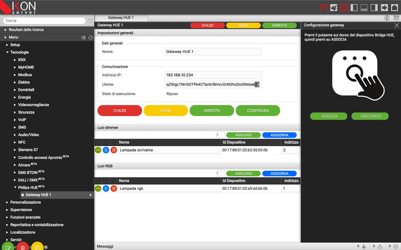Expand the KNX tree node

[x=15, y=60]
